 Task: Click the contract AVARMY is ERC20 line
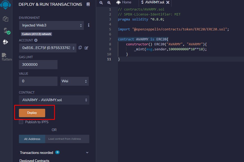143,39
